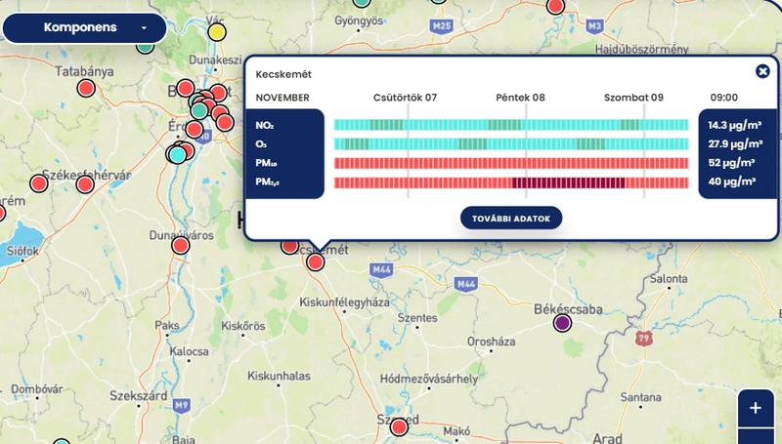Click the 40 µg/m³ value
The width and height of the screenshot is (782, 444).
[731, 182]
